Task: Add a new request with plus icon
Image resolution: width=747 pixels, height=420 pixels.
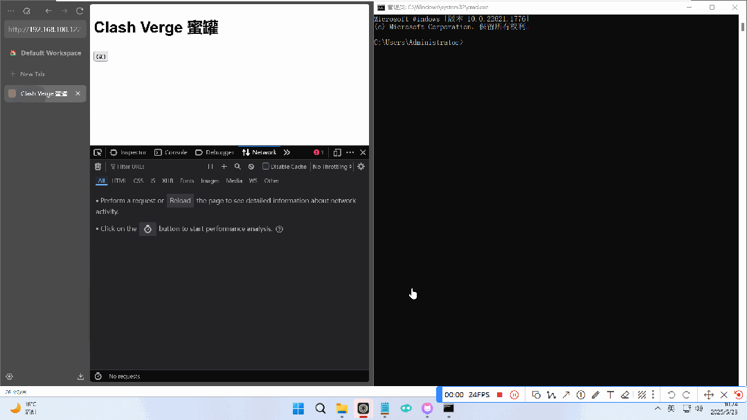Action: tap(224, 167)
